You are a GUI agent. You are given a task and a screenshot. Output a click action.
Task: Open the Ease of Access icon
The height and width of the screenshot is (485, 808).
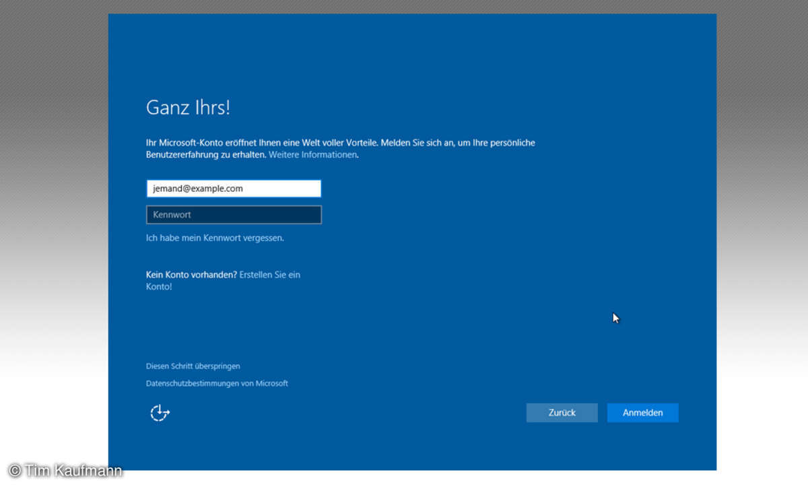[x=160, y=413]
